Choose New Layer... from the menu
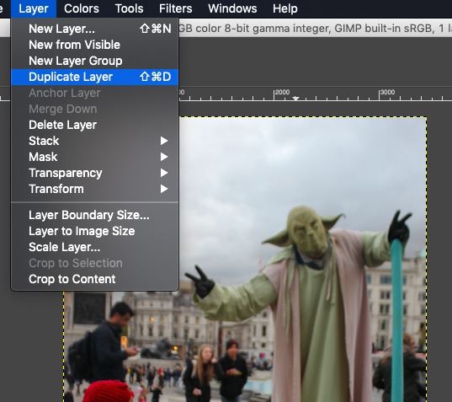This screenshot has height=402, width=452. pos(94,29)
